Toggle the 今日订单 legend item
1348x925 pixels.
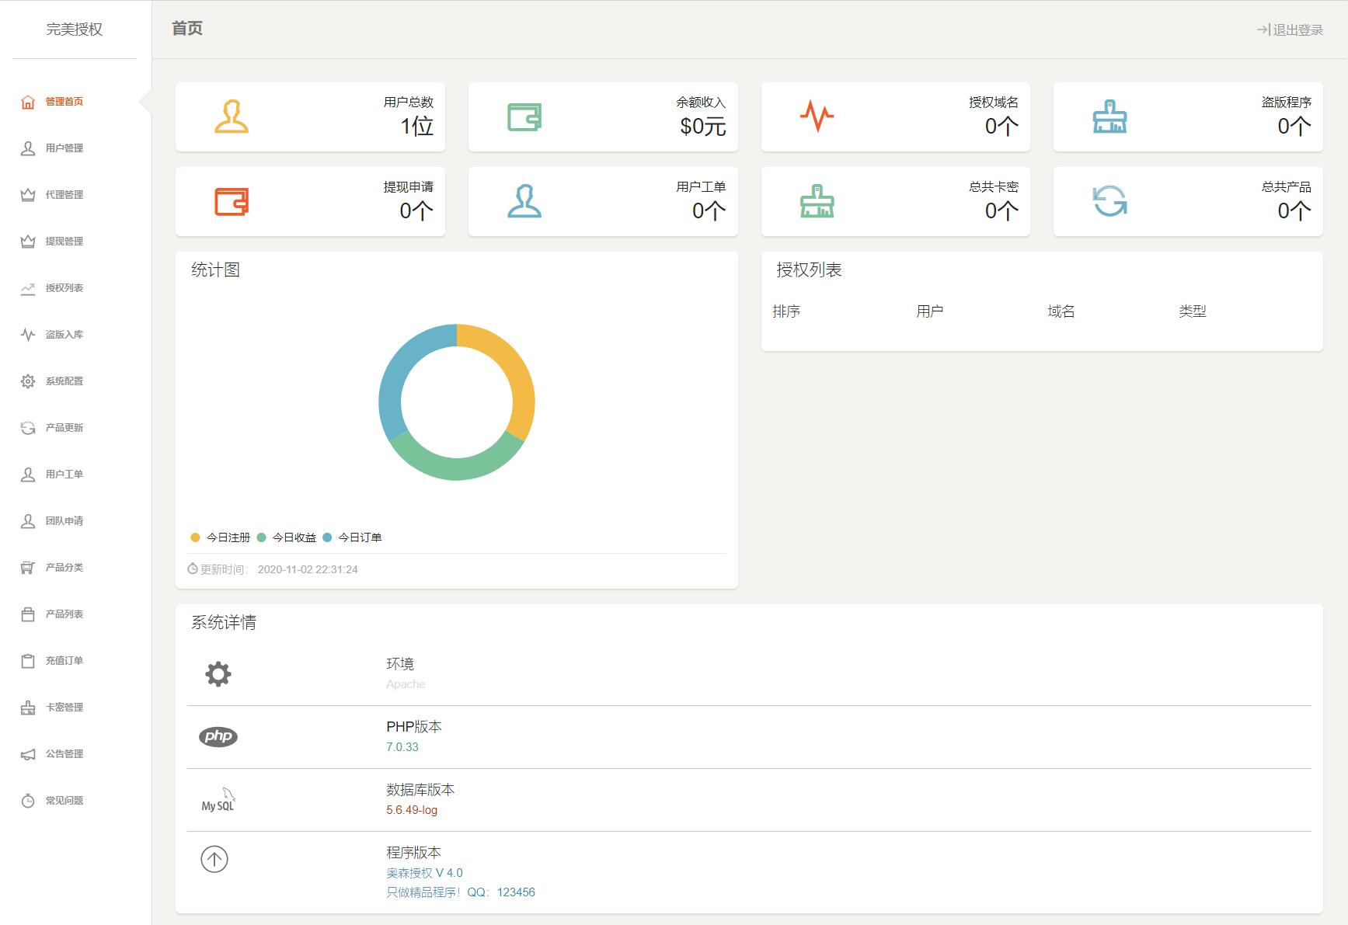point(353,537)
